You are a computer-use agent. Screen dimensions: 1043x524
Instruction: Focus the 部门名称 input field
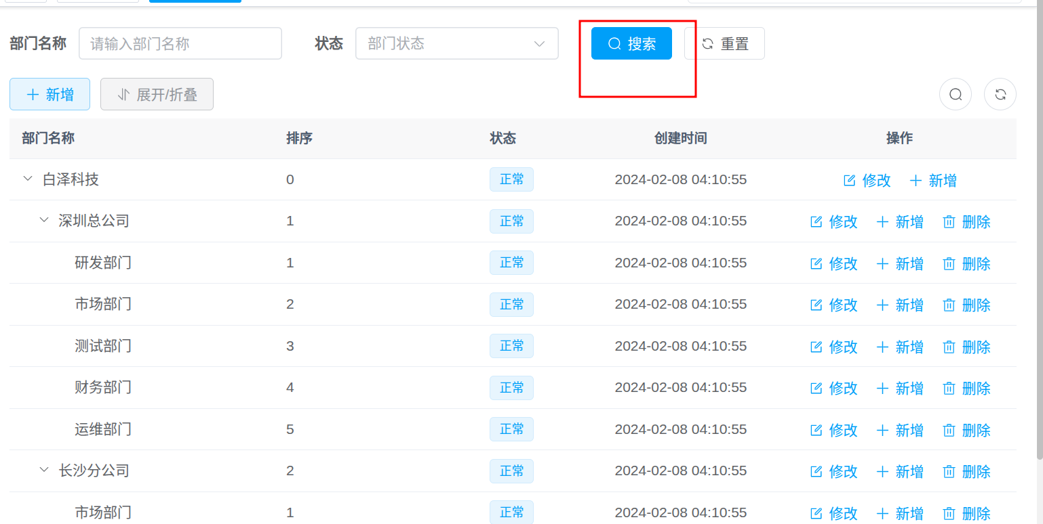(180, 44)
